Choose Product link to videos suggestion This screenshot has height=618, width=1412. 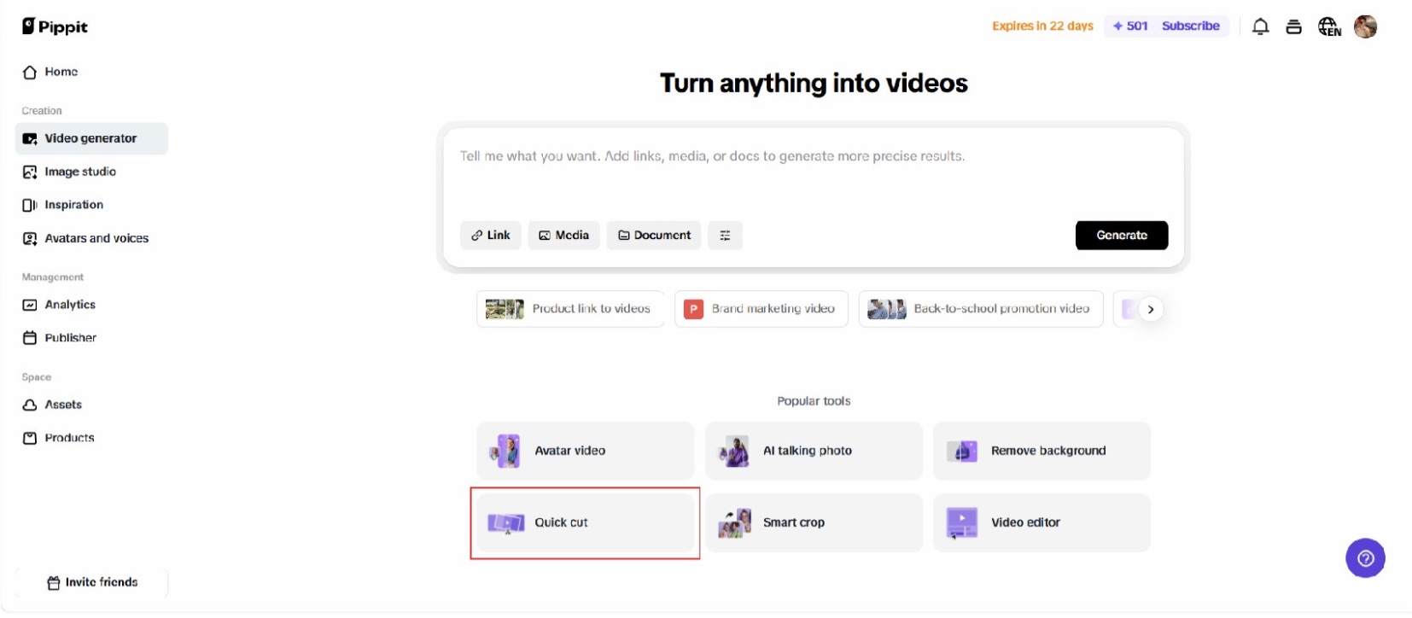[569, 309]
